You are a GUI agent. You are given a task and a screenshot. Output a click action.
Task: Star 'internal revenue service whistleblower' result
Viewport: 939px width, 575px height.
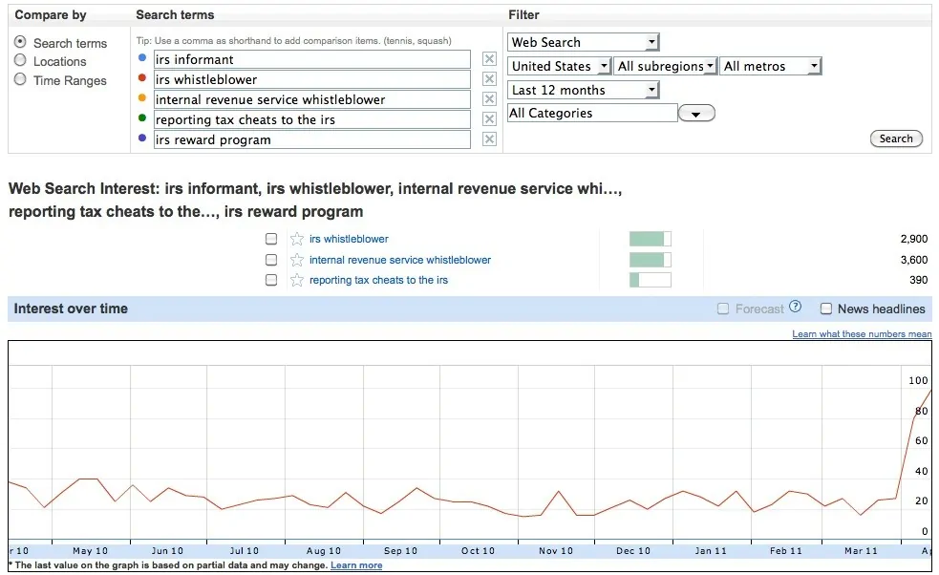pyautogui.click(x=296, y=260)
